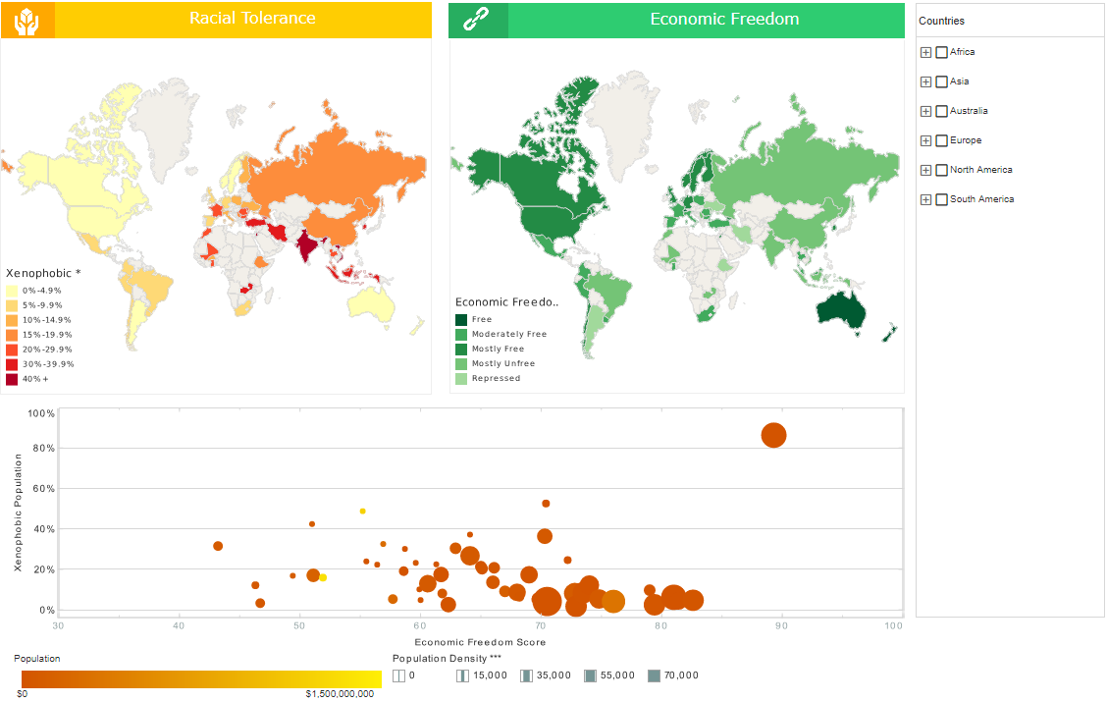Click the dark green Free legend square
The width and height of the screenshot is (1107, 702).
pos(460,319)
